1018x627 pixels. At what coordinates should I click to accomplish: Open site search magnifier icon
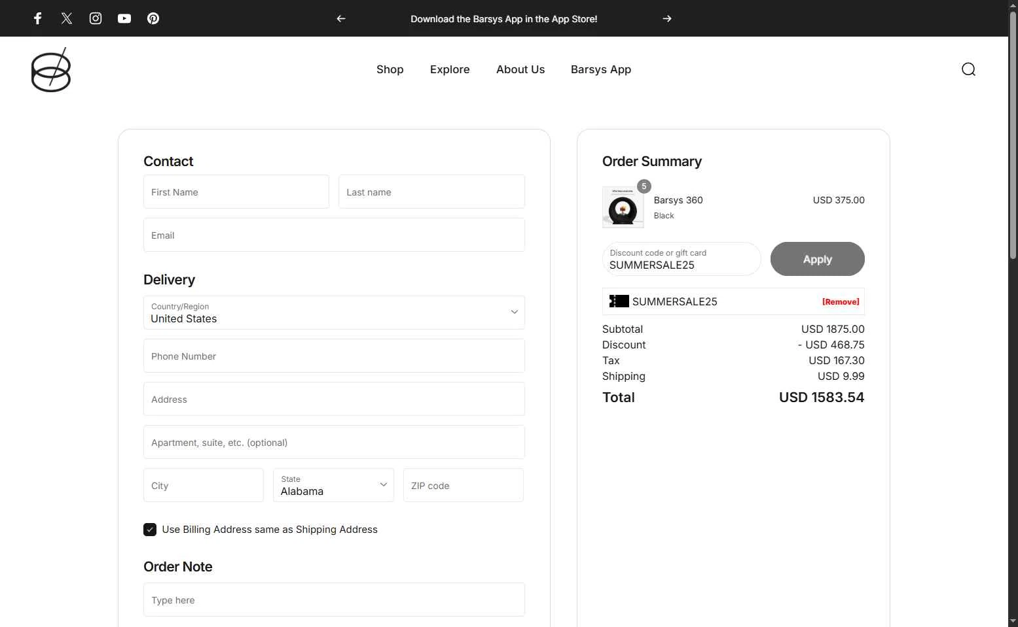pyautogui.click(x=969, y=69)
